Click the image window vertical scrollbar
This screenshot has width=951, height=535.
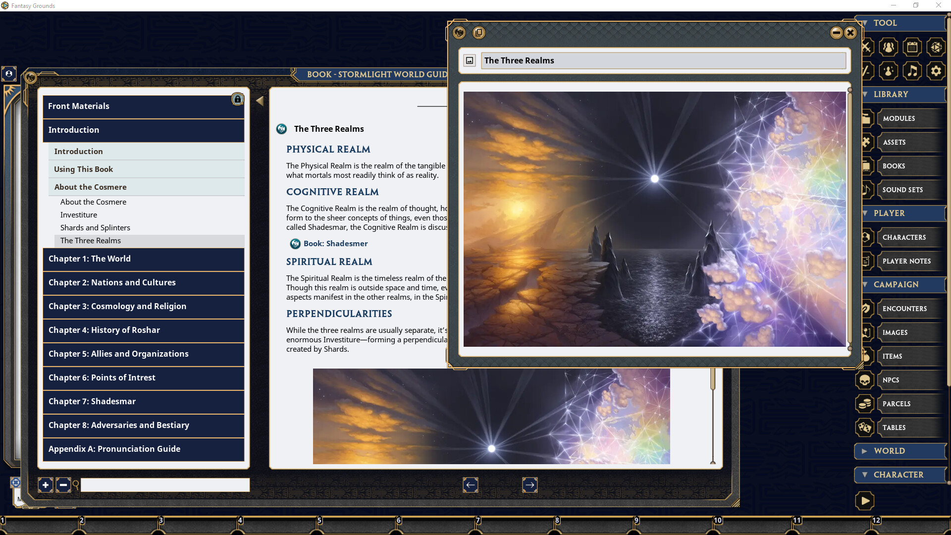point(849,218)
